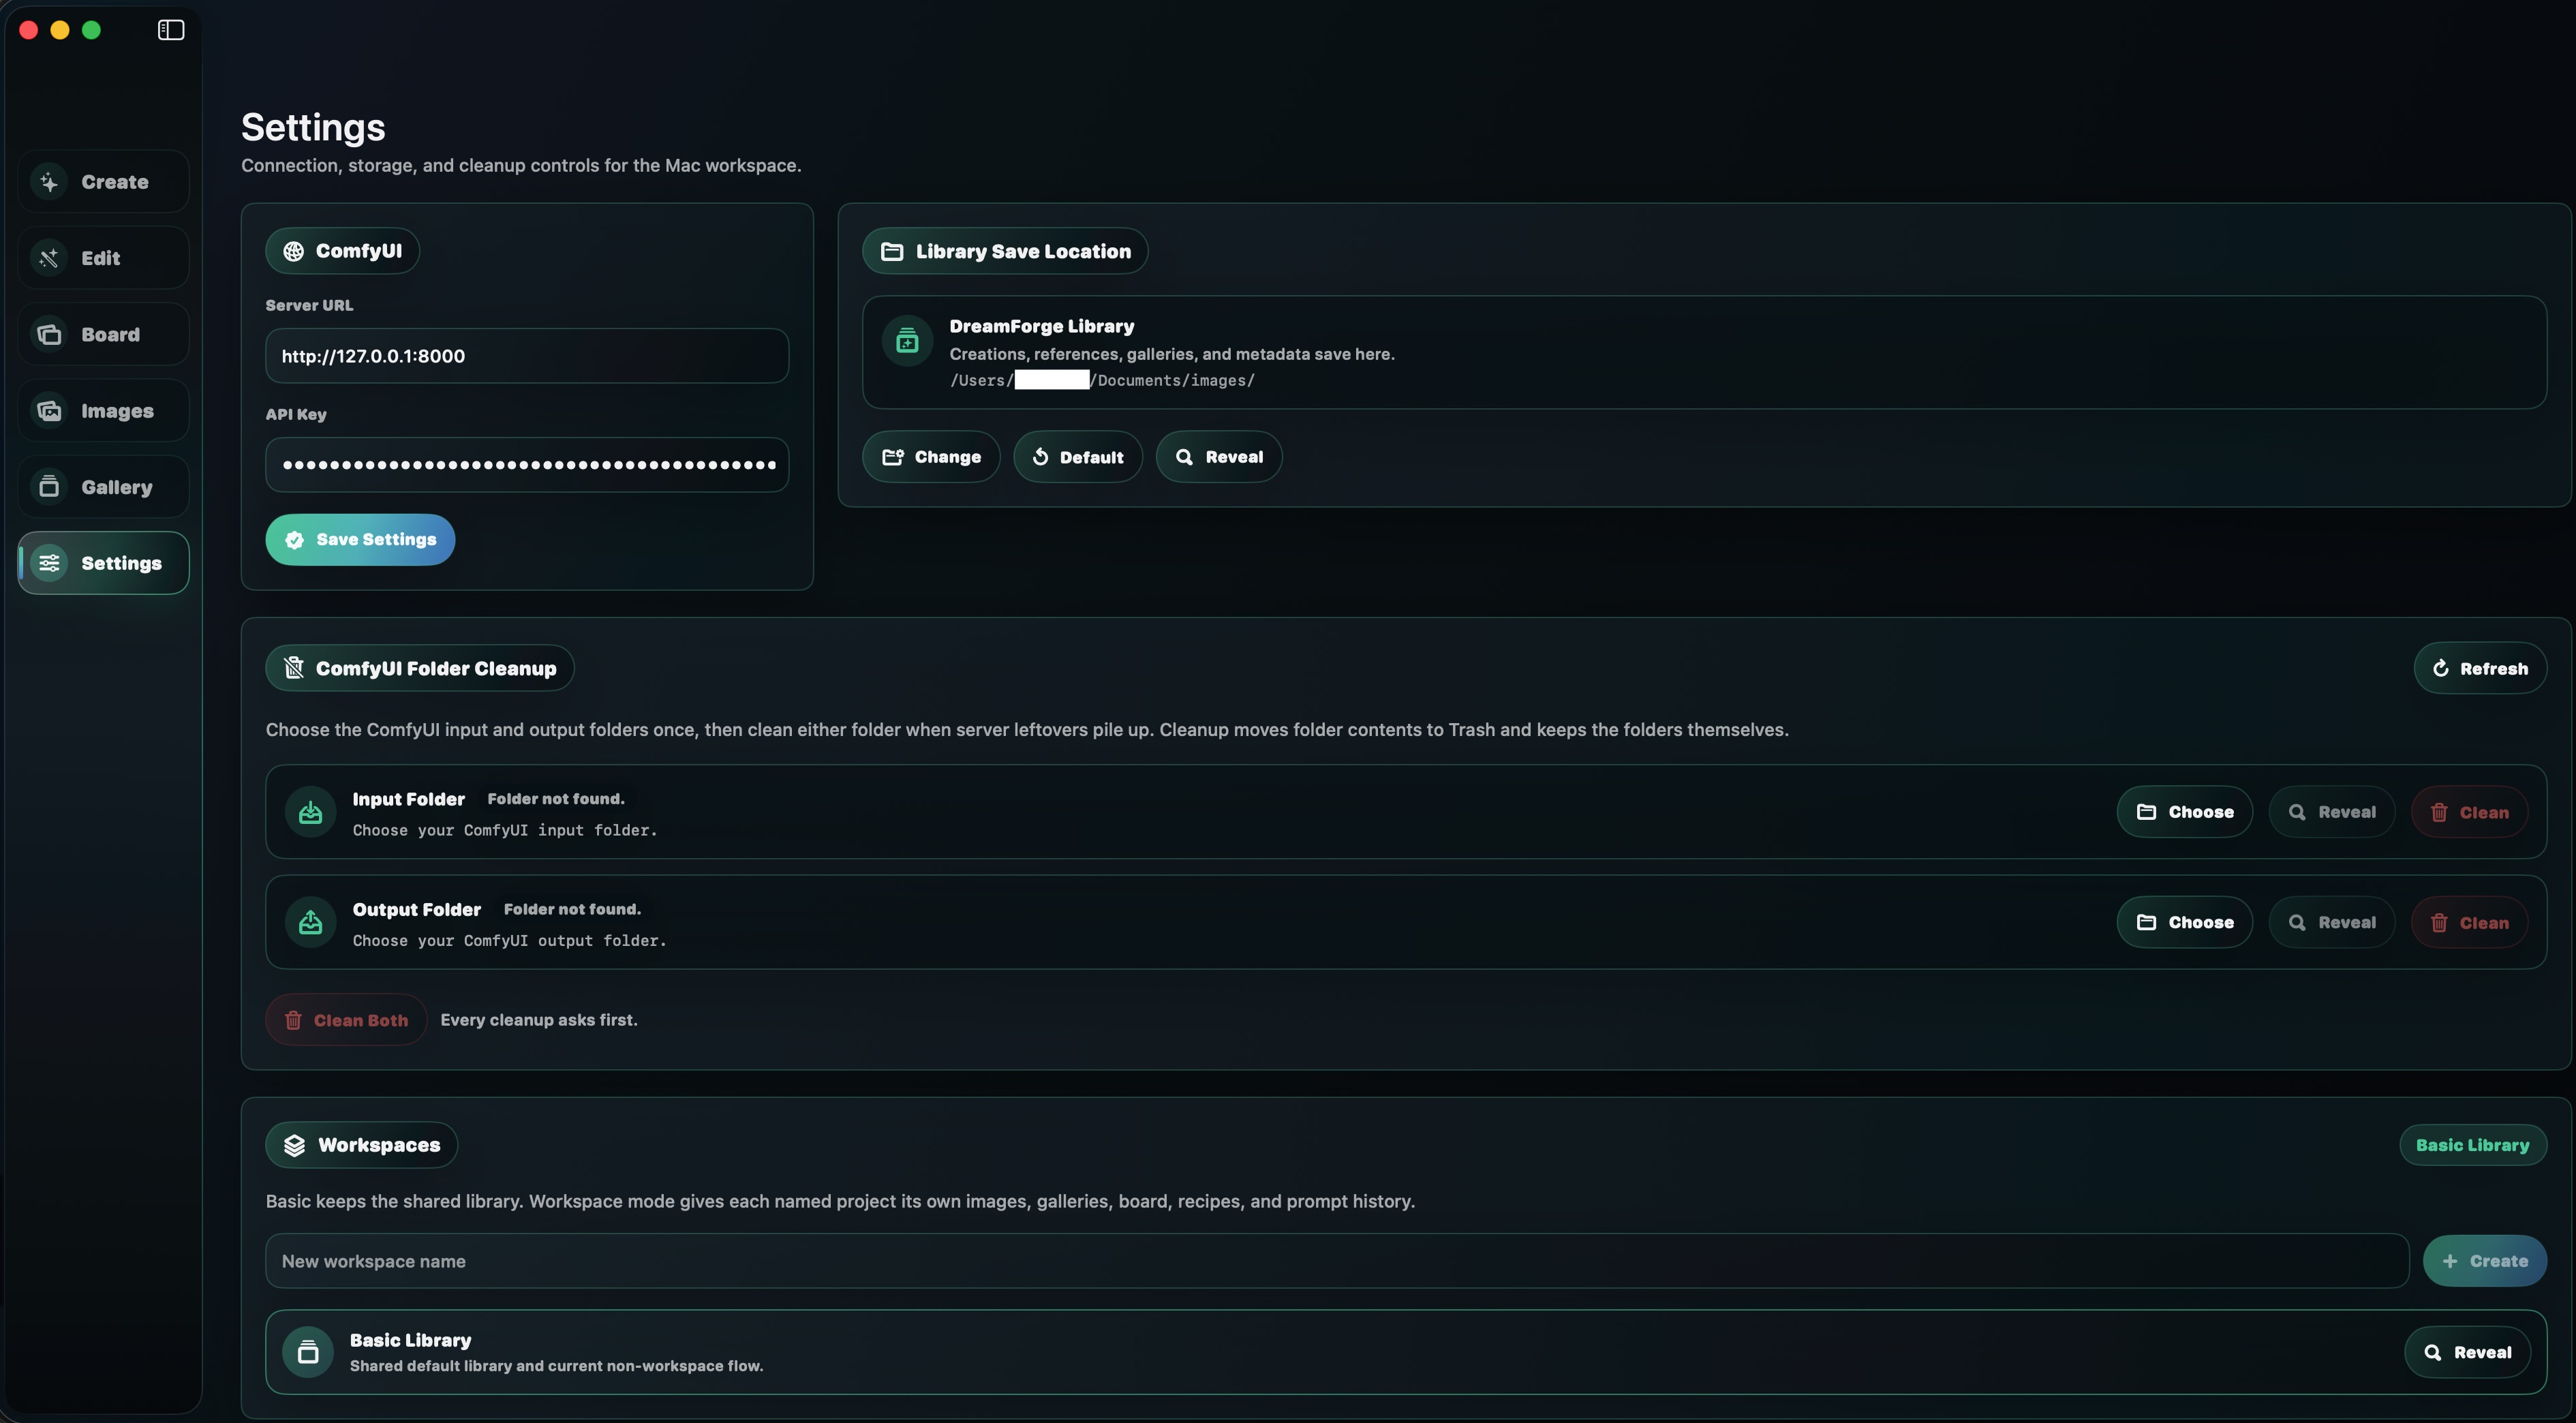Click the Settings sliders icon

pos(49,563)
